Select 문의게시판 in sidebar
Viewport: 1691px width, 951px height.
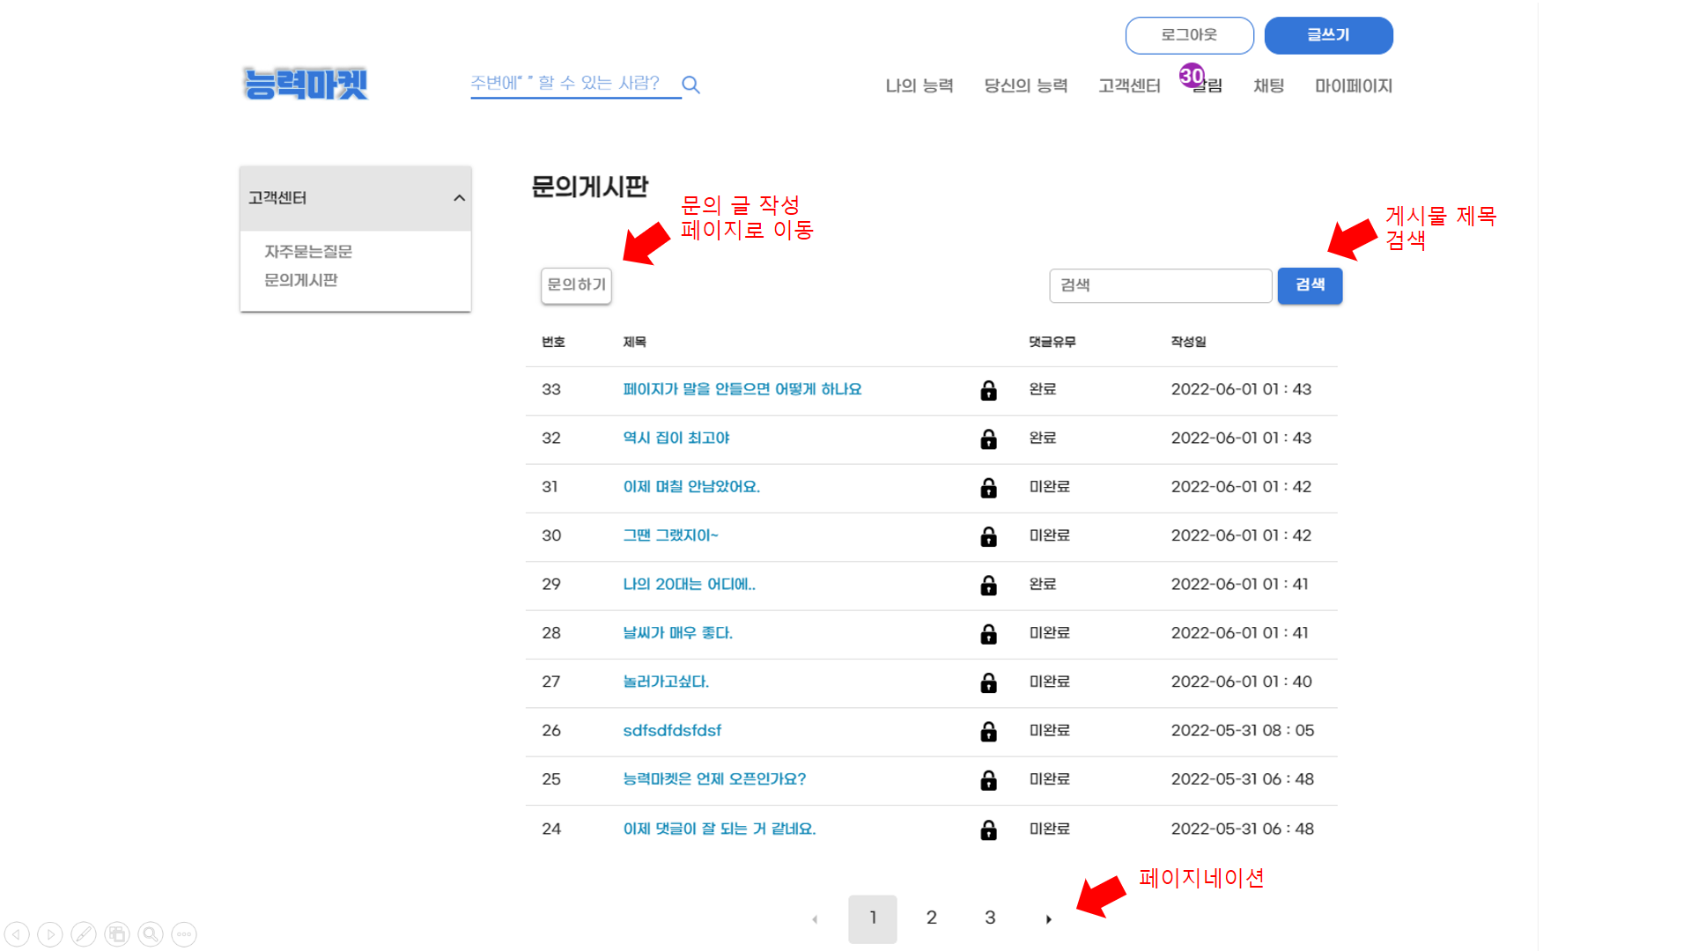(x=301, y=280)
